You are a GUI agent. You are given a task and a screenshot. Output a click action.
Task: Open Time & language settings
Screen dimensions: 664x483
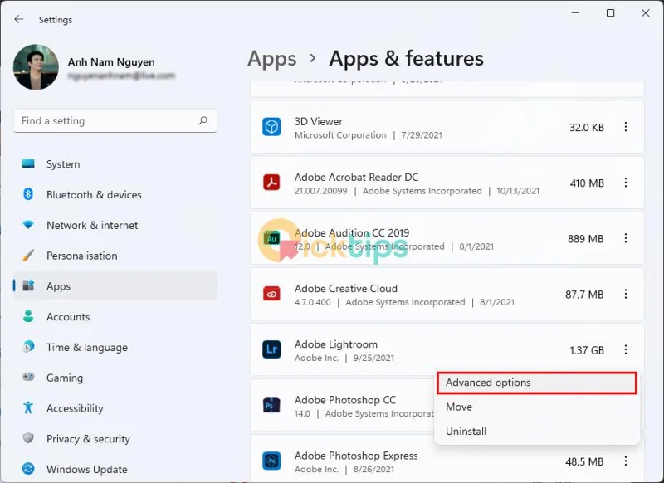click(x=115, y=347)
